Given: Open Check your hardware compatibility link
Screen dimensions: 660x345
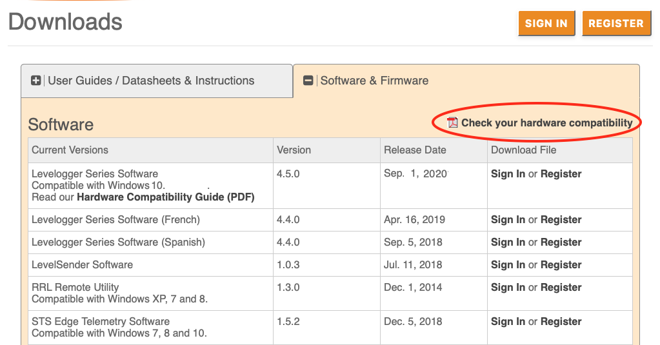Looking at the screenshot, I should tap(546, 123).
